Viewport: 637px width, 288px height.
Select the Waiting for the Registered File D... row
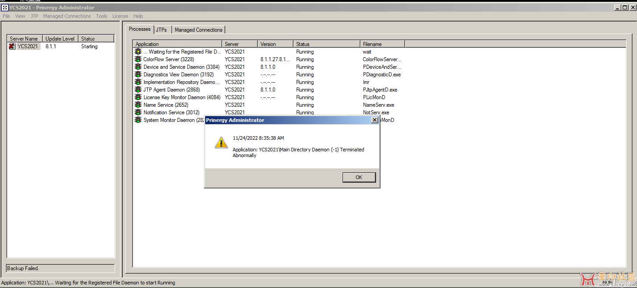(269, 52)
